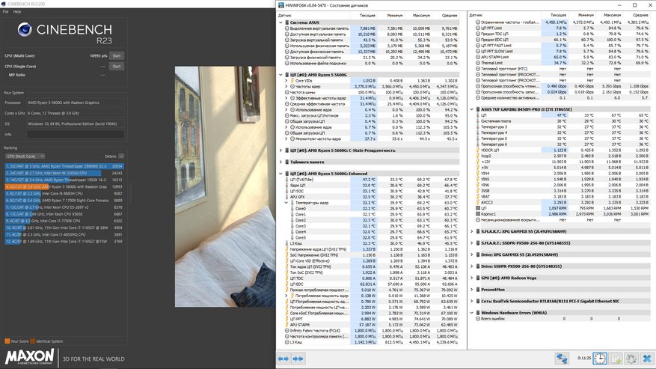Collapse the Температуры ядер sub-tree
656x369 pixels.
(286, 203)
